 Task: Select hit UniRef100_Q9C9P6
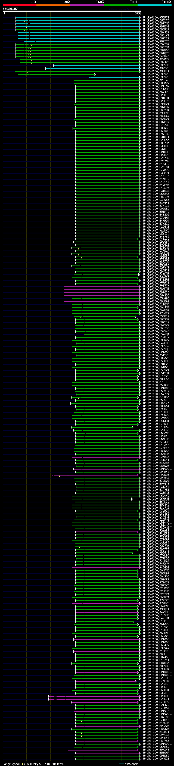pos(156,74)
